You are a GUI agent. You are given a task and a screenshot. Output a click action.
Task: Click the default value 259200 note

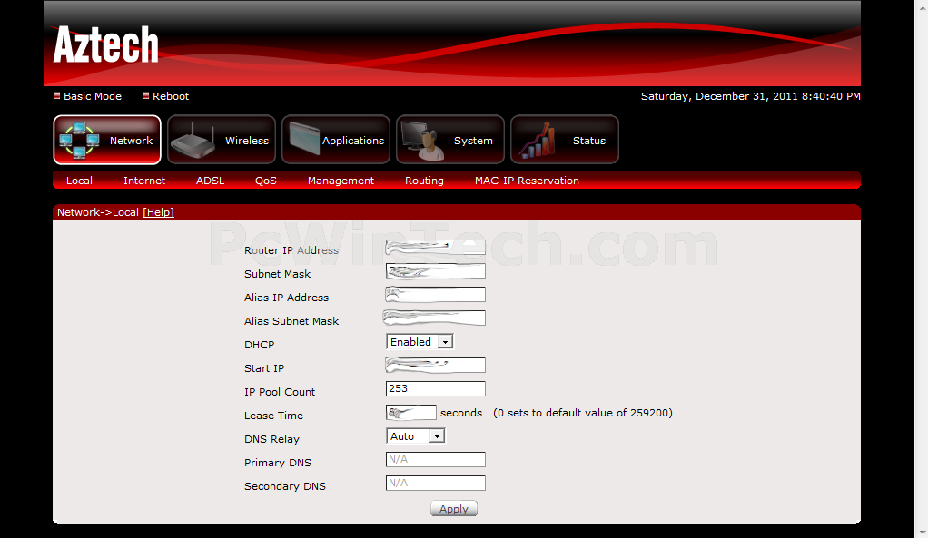tap(583, 413)
